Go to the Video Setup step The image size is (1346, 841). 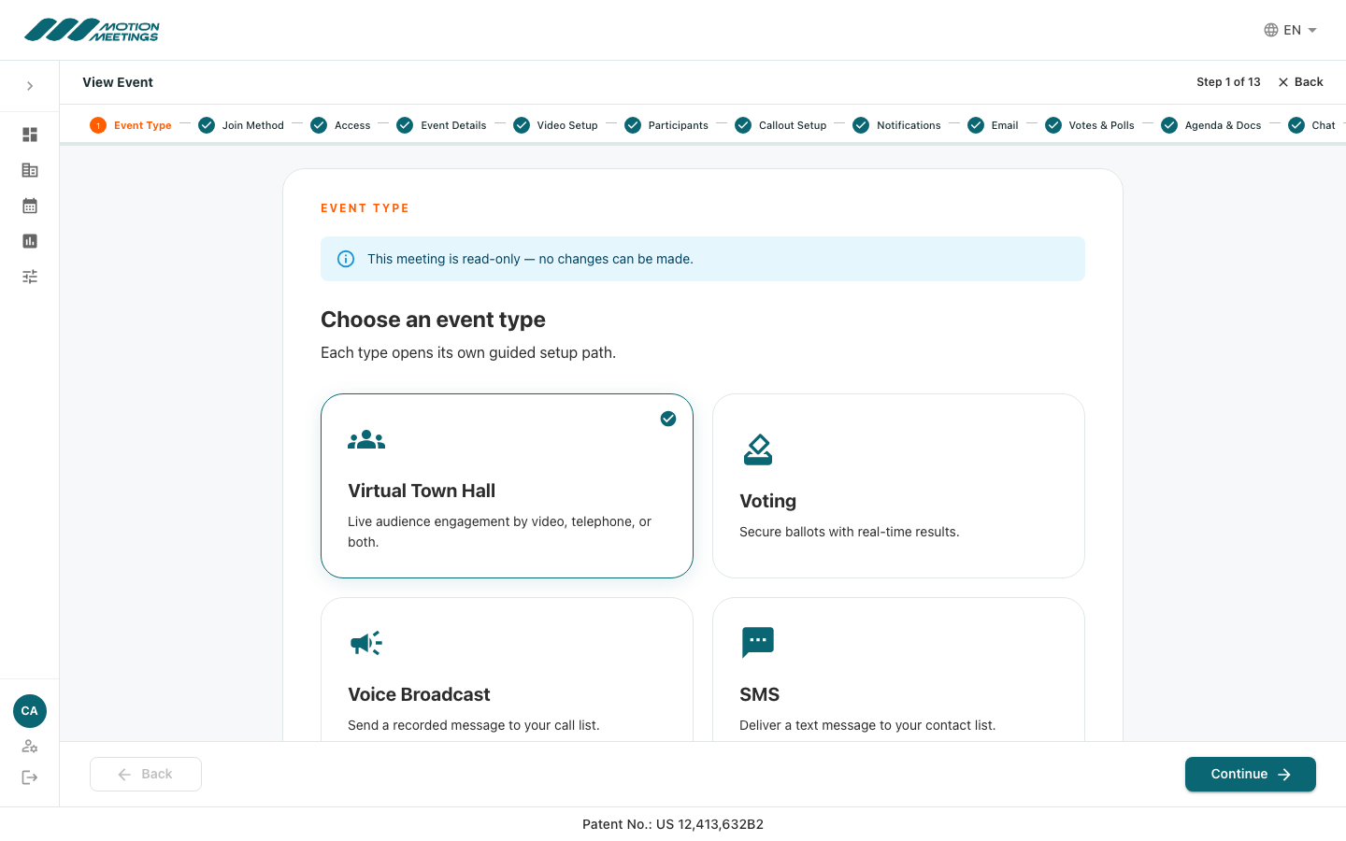(x=555, y=125)
